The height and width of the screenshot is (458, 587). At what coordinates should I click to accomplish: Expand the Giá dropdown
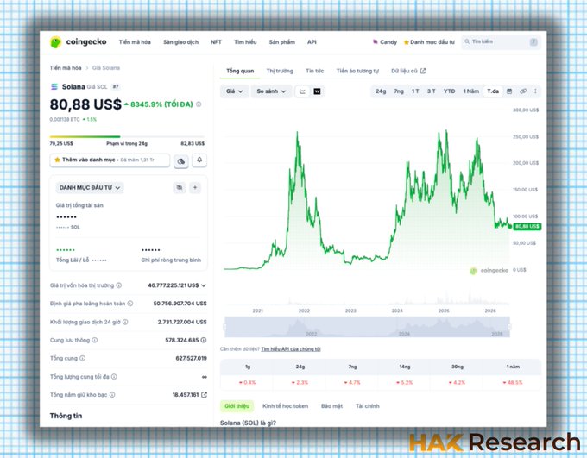click(234, 91)
